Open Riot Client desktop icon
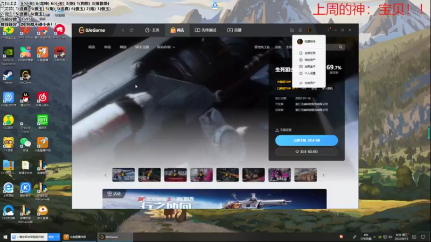Screen dimensions: 431x242 point(59,32)
